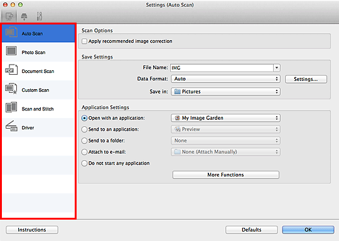Expand the File Name combo arrow
This screenshot has height=241, width=339.
click(277, 68)
